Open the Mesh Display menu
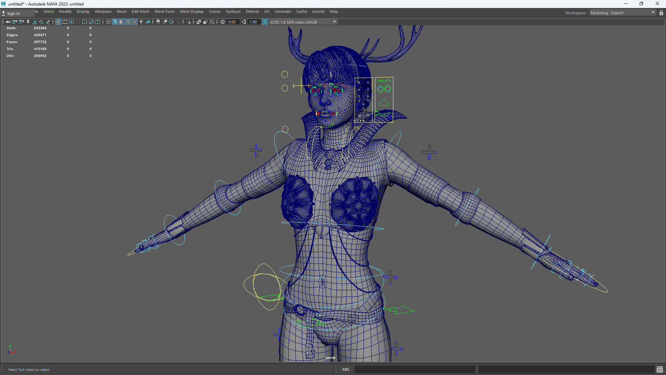The width and height of the screenshot is (666, 375). click(x=192, y=11)
